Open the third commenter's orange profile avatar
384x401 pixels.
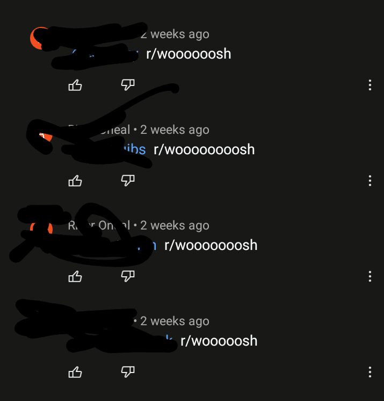[x=41, y=230]
